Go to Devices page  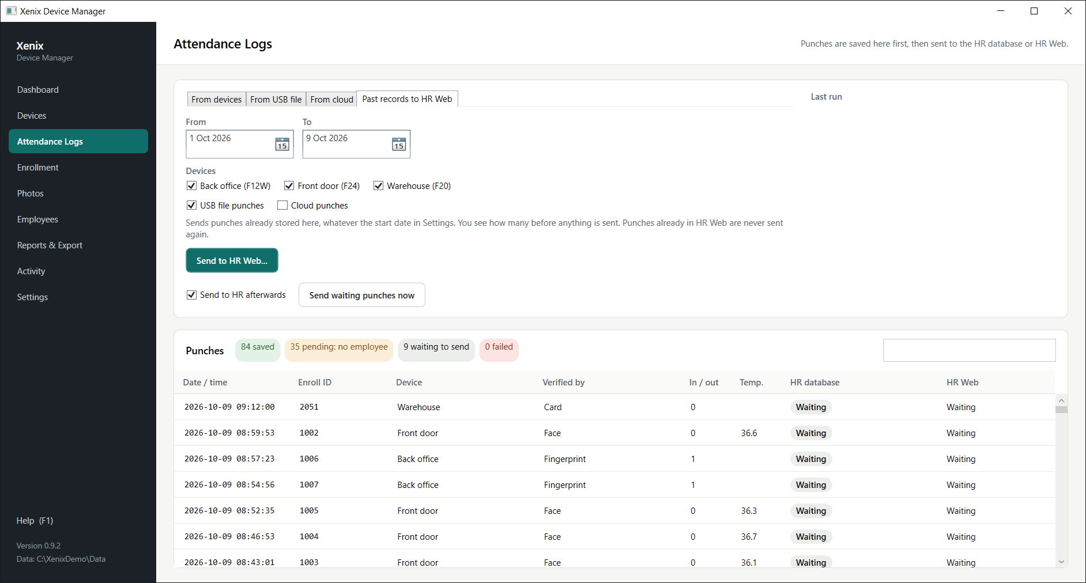point(78,116)
